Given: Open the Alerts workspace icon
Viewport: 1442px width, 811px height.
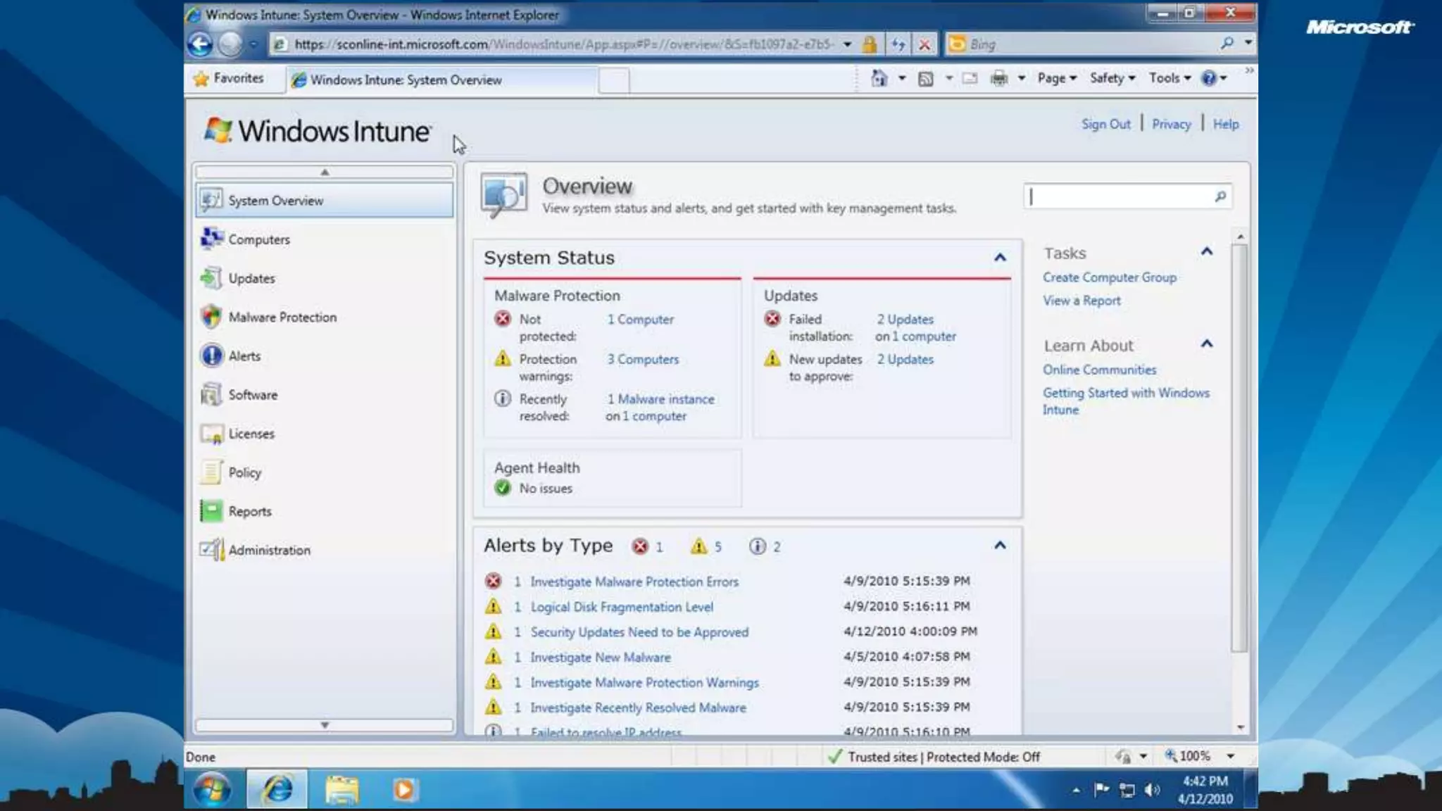Looking at the screenshot, I should coord(211,356).
